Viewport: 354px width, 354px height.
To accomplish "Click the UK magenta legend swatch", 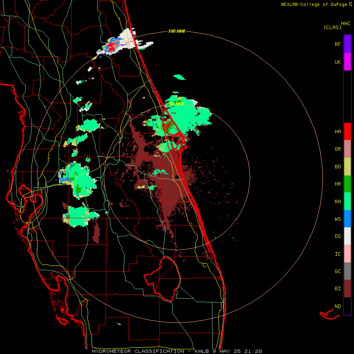I will pos(347,62).
